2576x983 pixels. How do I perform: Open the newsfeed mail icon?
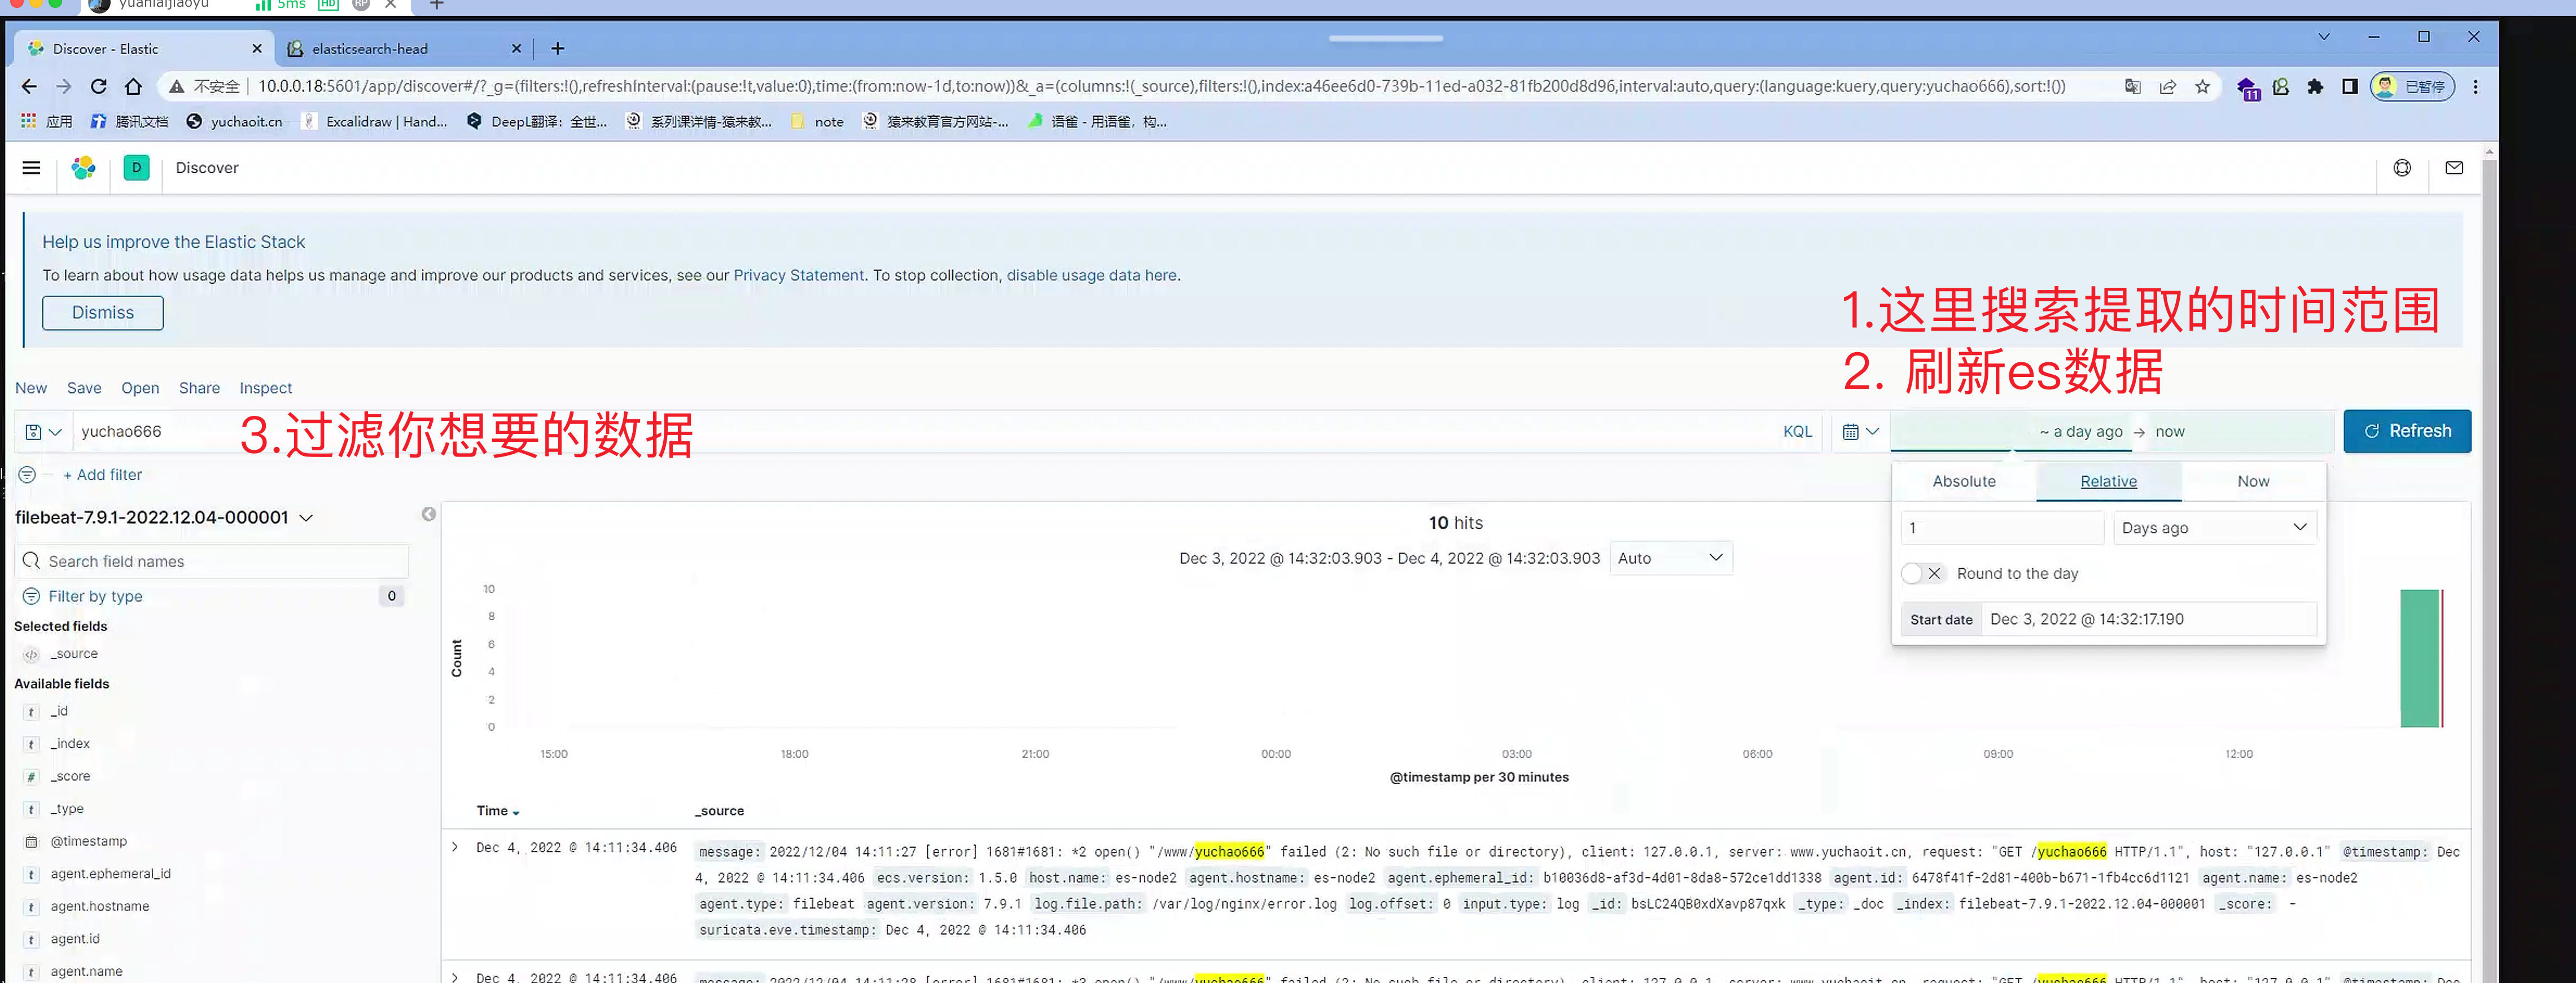[2453, 168]
